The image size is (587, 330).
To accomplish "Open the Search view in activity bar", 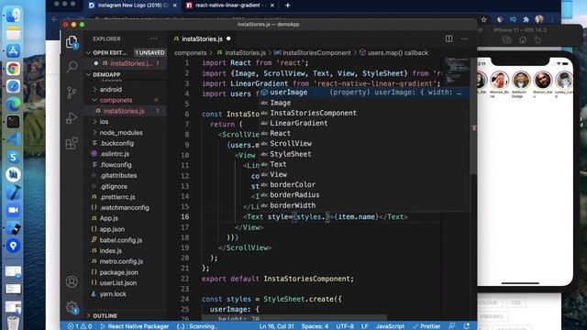I will point(72,67).
